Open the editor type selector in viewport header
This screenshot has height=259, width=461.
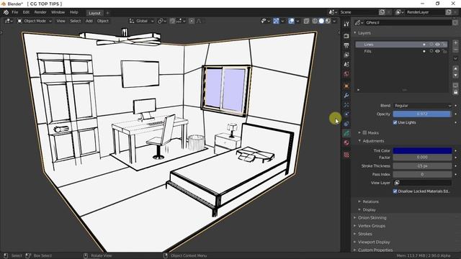8,21
